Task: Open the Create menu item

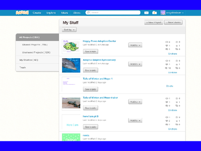Action: coord(37,13)
